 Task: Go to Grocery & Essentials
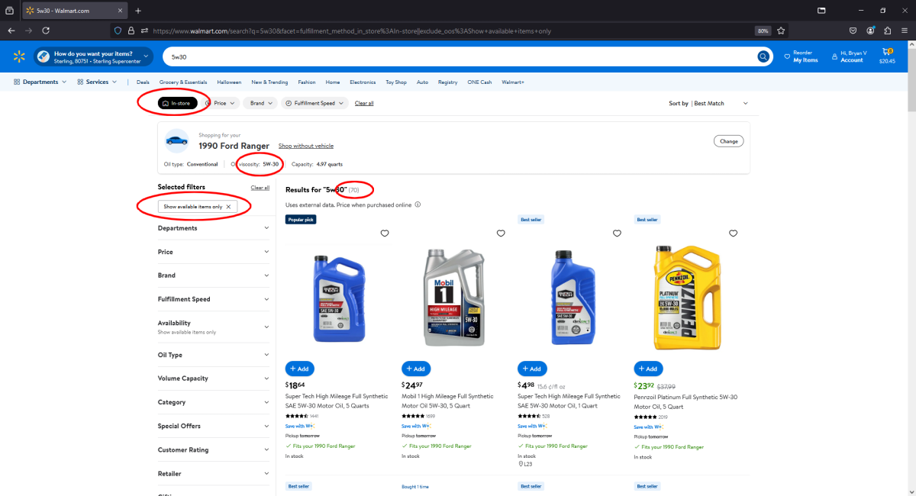(x=183, y=82)
